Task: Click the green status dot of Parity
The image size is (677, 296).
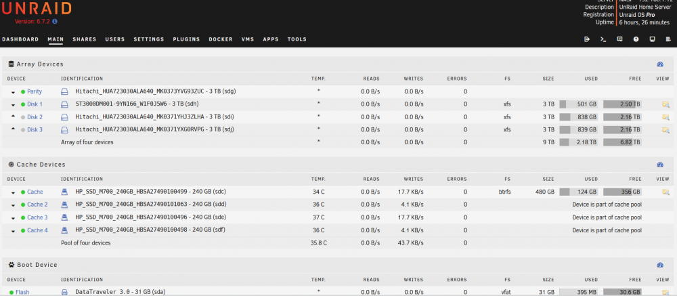Action: (x=23, y=92)
